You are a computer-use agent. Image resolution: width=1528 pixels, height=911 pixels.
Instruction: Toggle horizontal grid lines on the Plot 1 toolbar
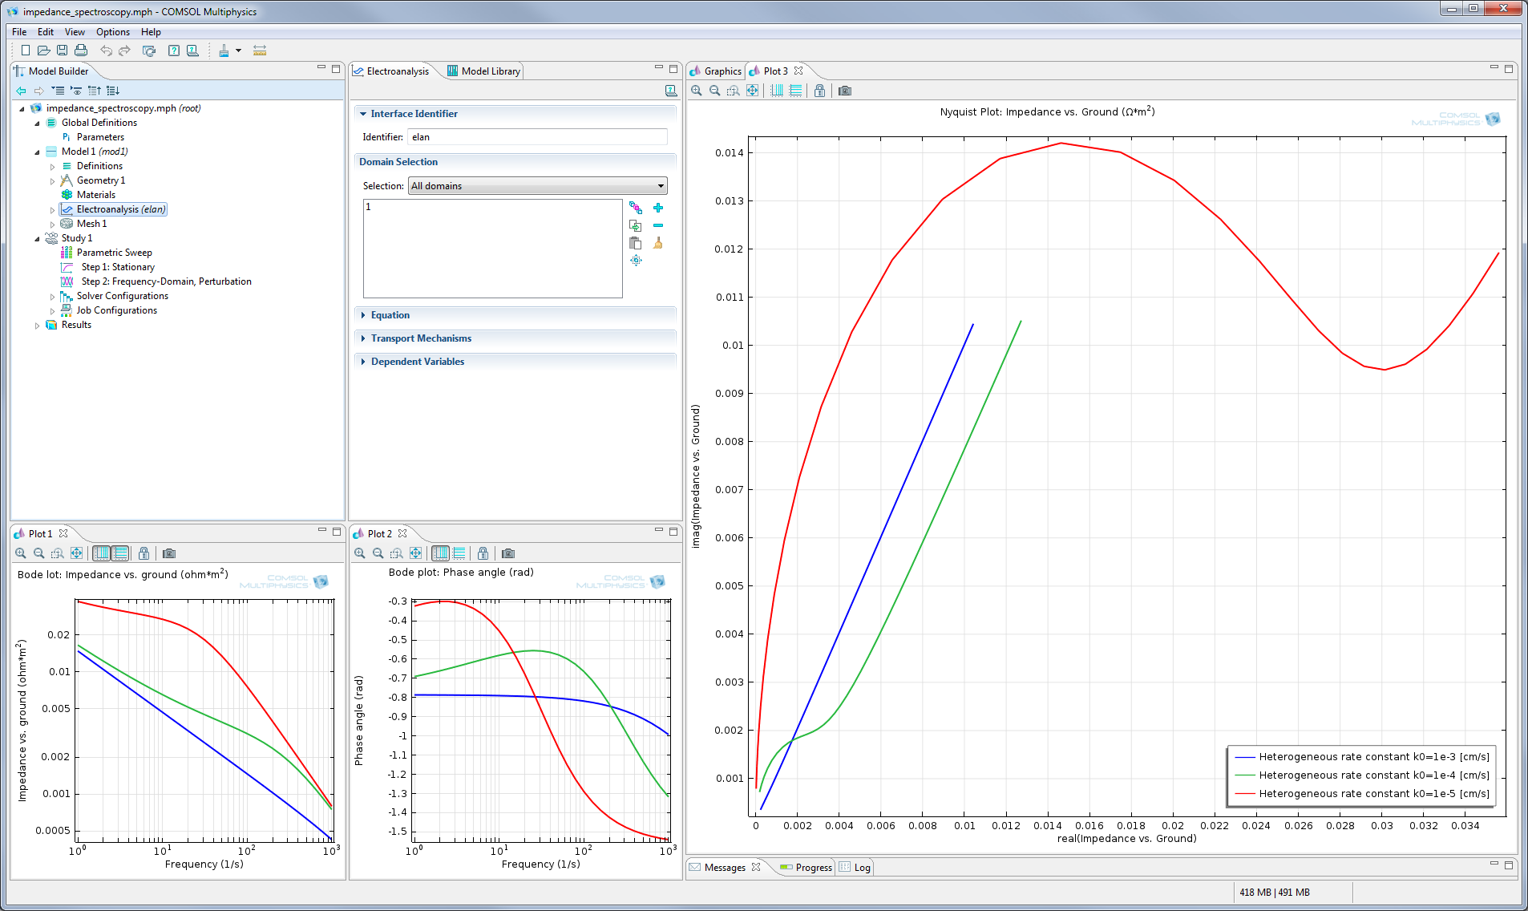click(121, 553)
